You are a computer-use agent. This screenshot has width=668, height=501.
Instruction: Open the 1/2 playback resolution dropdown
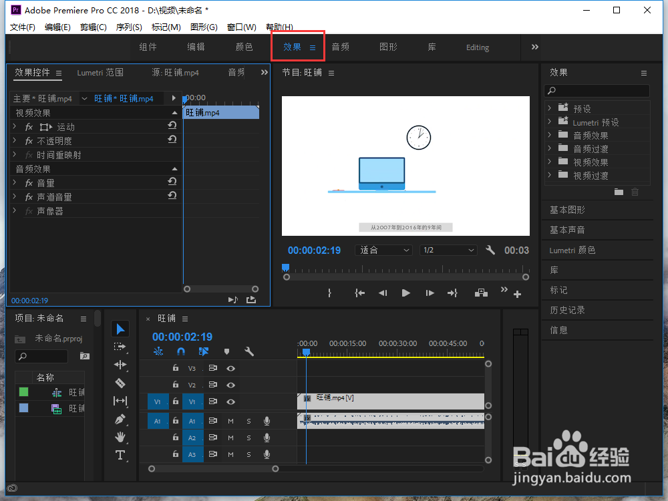pyautogui.click(x=448, y=250)
